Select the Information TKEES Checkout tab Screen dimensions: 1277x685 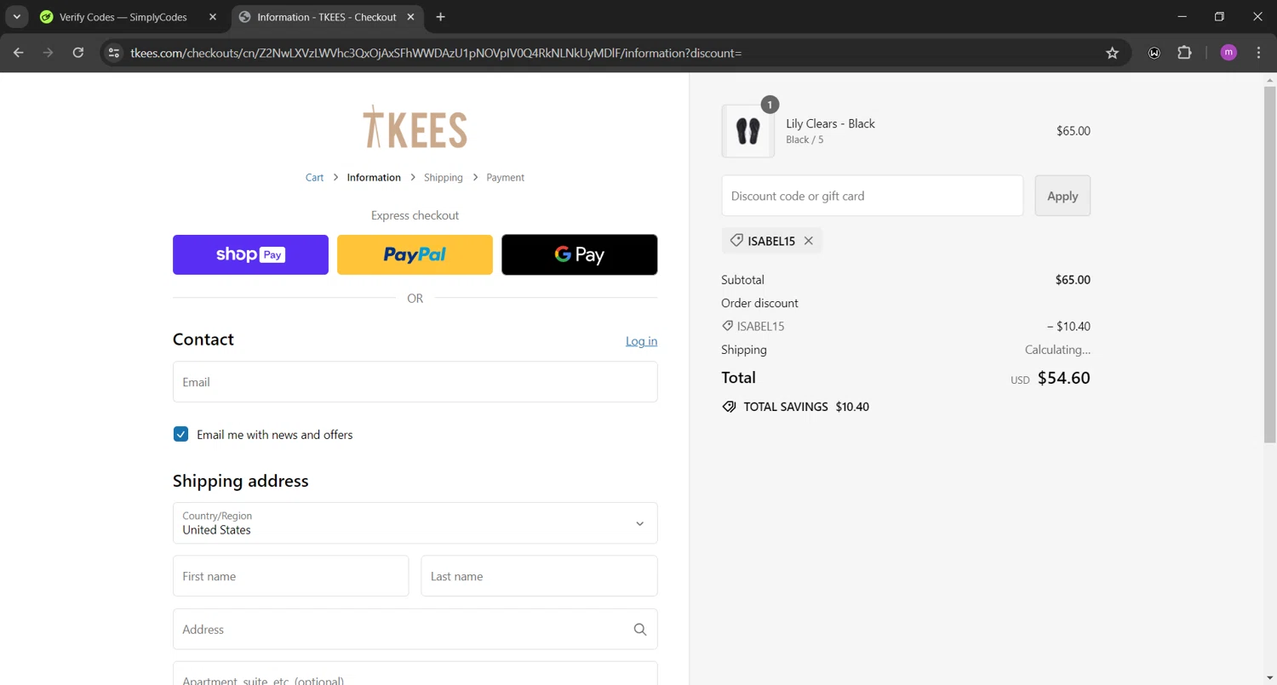pyautogui.click(x=328, y=17)
